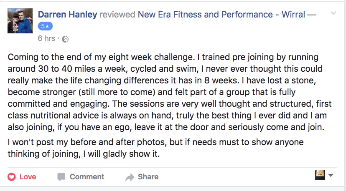Click the Share arrow icon

click(130, 177)
